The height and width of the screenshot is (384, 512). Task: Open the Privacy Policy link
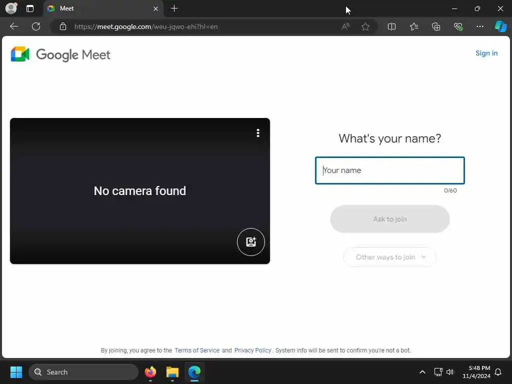pyautogui.click(x=252, y=350)
